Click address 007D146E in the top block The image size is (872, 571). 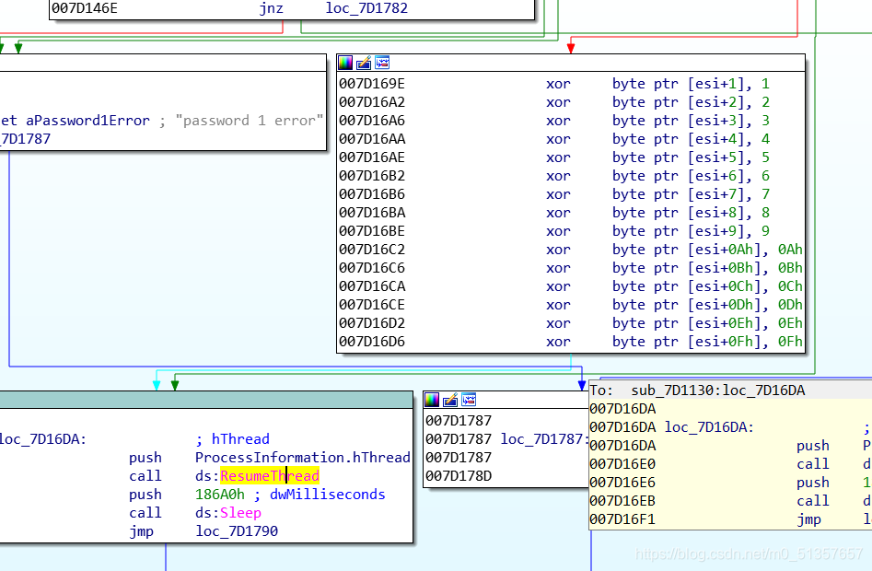(85, 8)
